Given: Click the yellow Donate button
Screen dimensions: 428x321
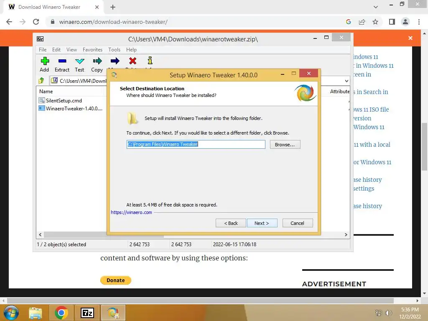Looking at the screenshot, I should coord(116,280).
